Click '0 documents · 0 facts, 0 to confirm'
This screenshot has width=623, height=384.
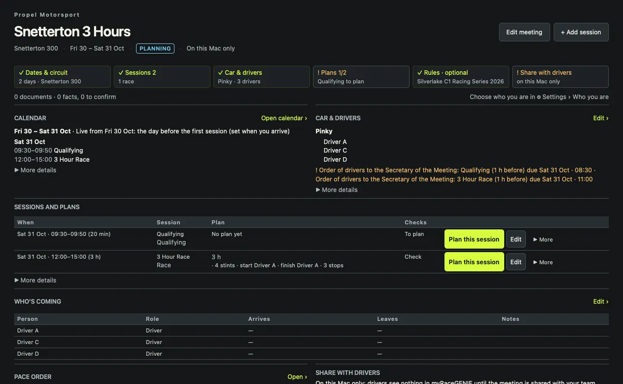pos(65,97)
